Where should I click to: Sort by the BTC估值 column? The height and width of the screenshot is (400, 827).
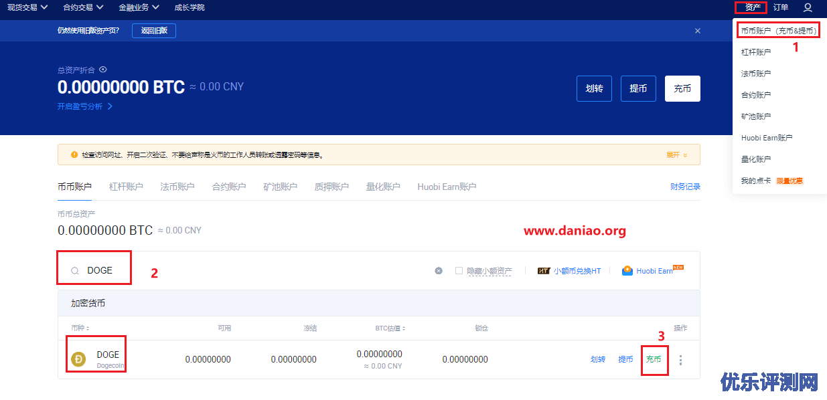point(390,328)
